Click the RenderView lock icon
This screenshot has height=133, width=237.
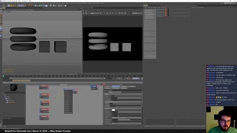pyautogui.click(x=107, y=13)
